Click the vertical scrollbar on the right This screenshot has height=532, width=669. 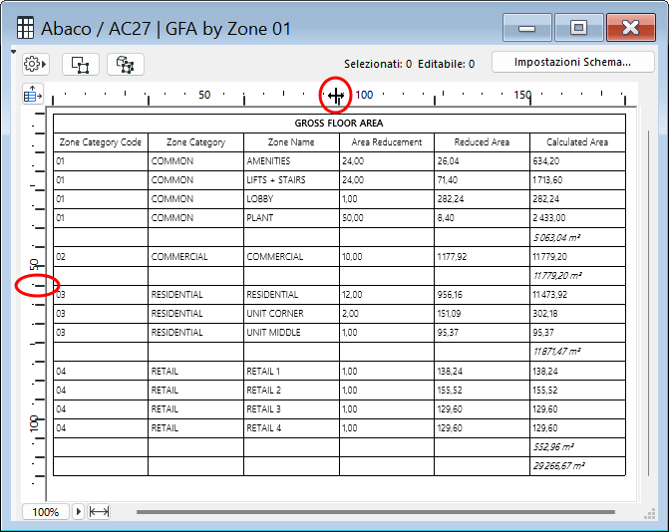648,303
